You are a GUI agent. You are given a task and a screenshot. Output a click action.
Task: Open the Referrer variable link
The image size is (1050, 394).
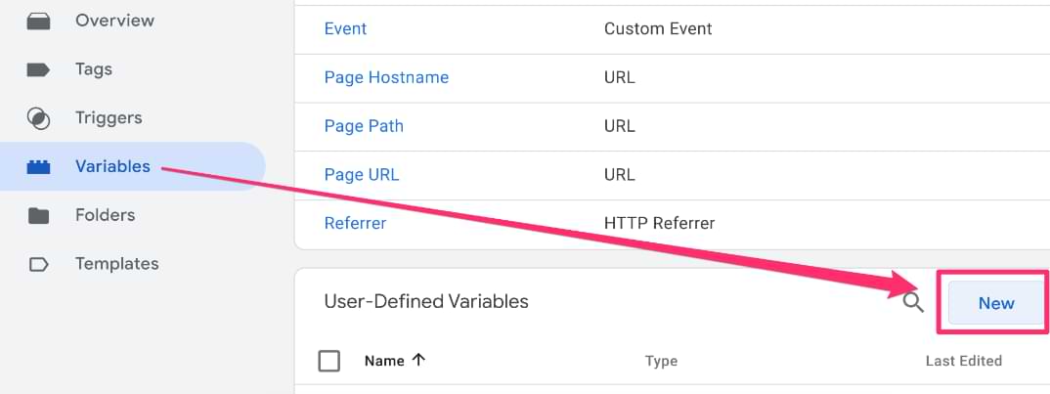(x=355, y=223)
